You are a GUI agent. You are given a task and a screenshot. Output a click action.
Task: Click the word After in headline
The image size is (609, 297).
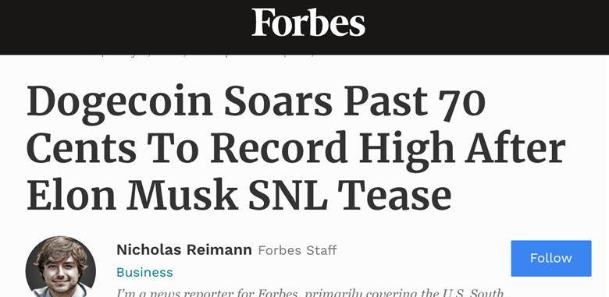click(515, 147)
